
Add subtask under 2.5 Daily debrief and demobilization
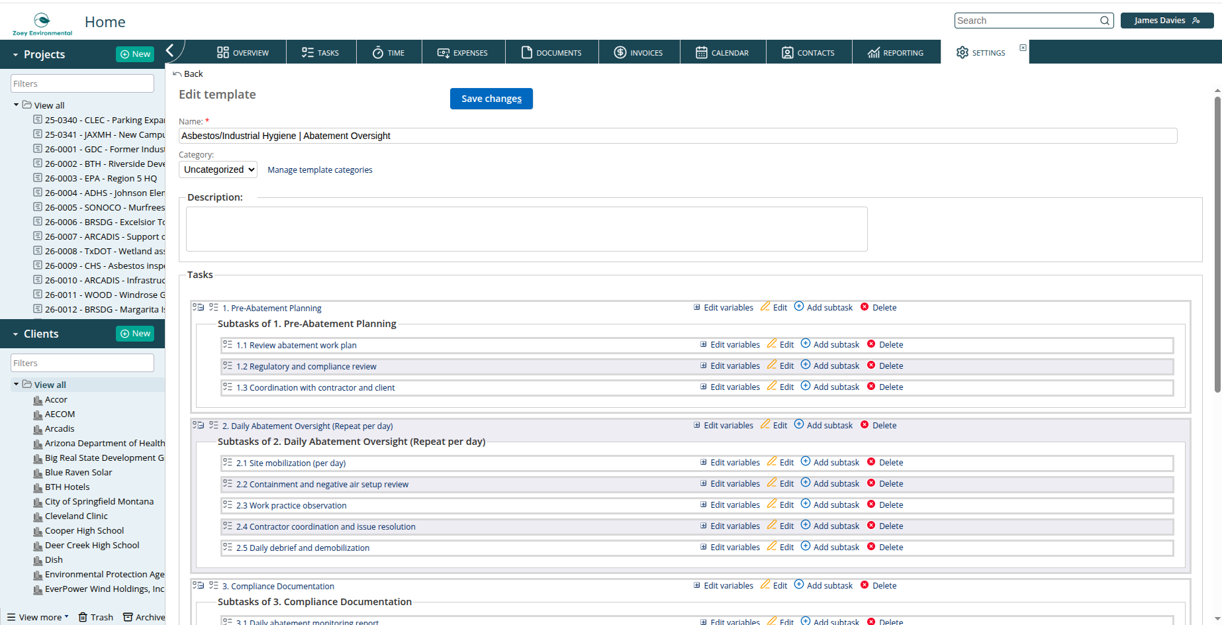(829, 547)
